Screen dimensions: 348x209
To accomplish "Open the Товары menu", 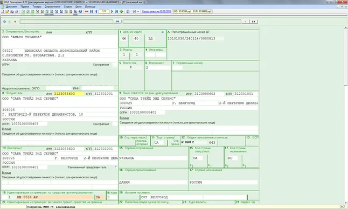I will point(37,6).
